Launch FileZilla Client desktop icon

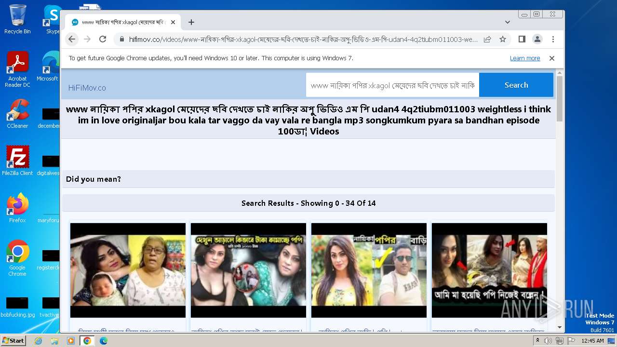17,161
